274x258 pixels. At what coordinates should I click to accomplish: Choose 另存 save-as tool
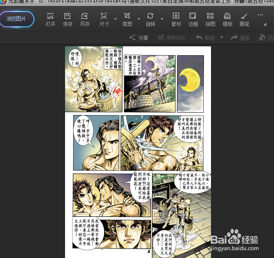[85, 20]
